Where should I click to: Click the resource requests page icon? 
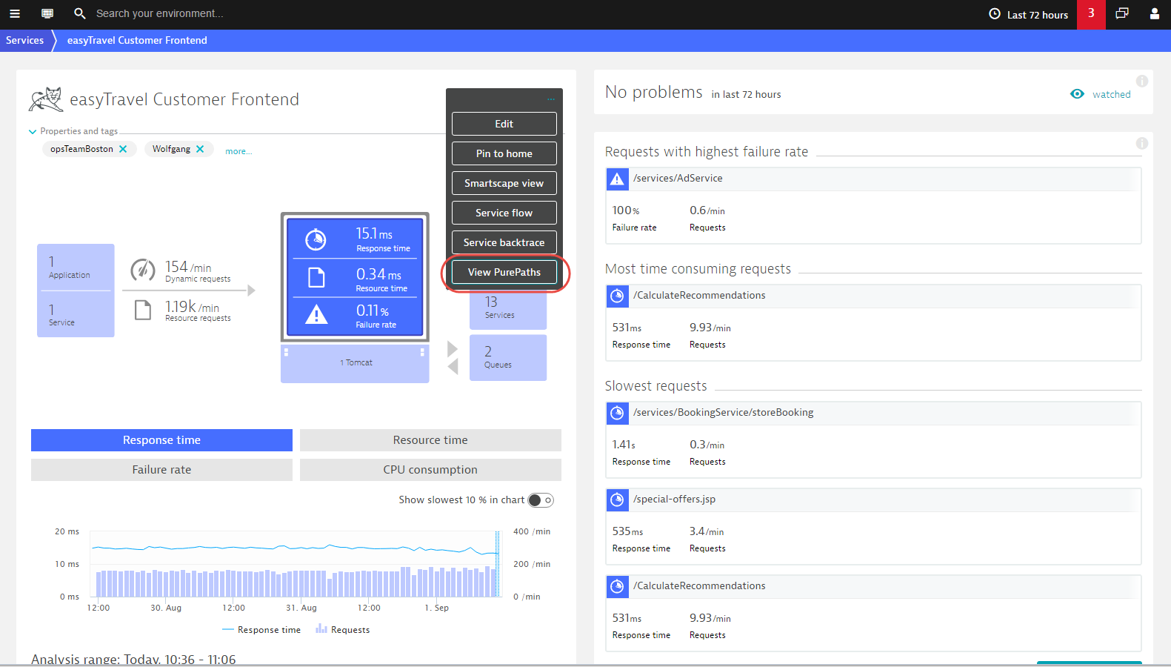click(x=143, y=310)
